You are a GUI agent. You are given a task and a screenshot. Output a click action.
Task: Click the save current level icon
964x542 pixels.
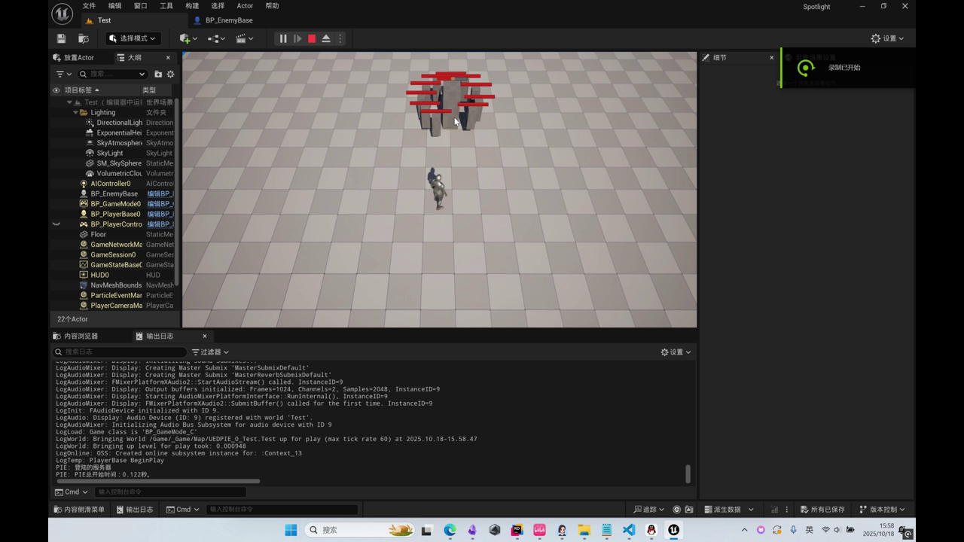(x=62, y=38)
